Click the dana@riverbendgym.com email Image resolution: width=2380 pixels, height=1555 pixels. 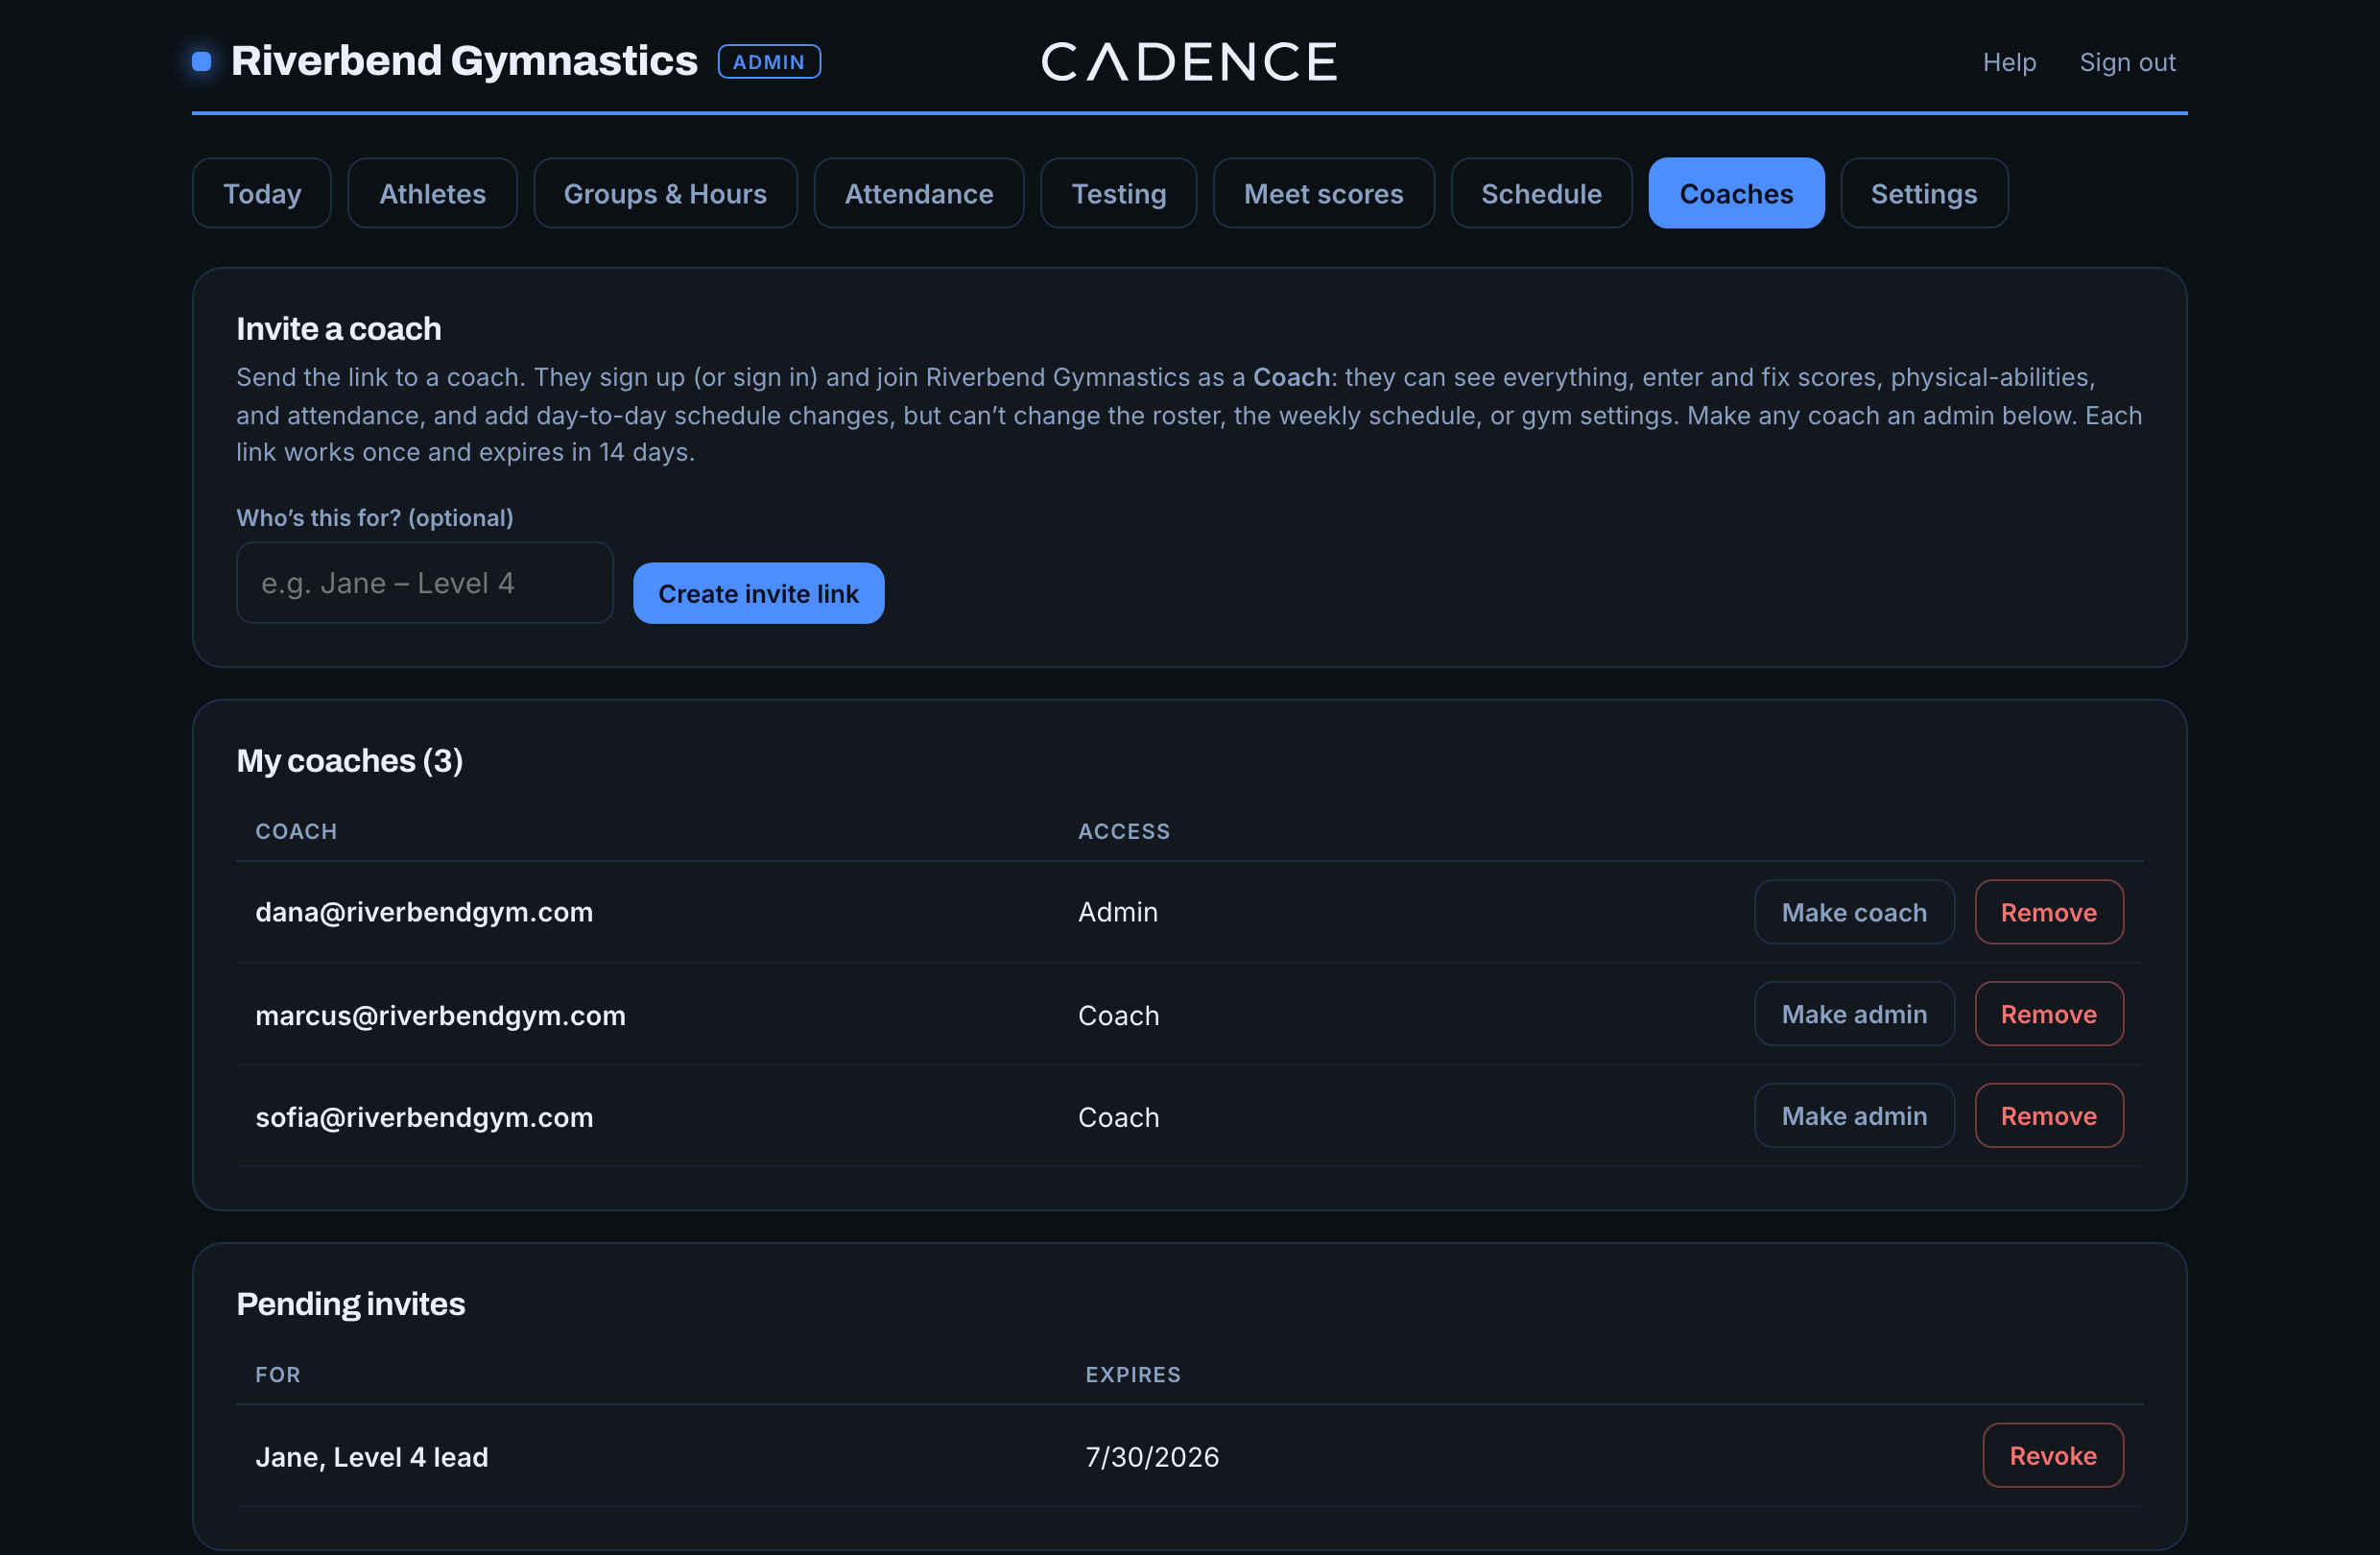424,912
